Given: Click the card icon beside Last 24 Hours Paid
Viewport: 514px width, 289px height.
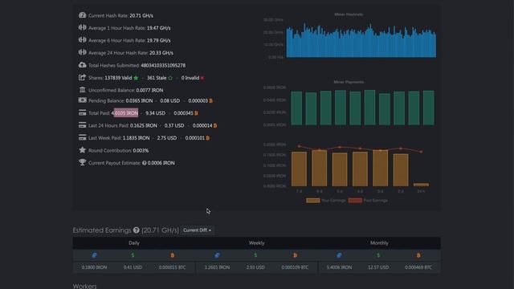Looking at the screenshot, I should point(82,125).
